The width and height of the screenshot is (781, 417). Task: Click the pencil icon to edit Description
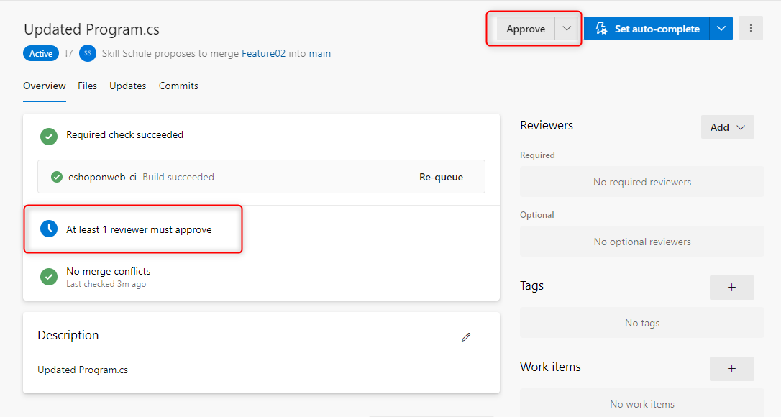[466, 336]
